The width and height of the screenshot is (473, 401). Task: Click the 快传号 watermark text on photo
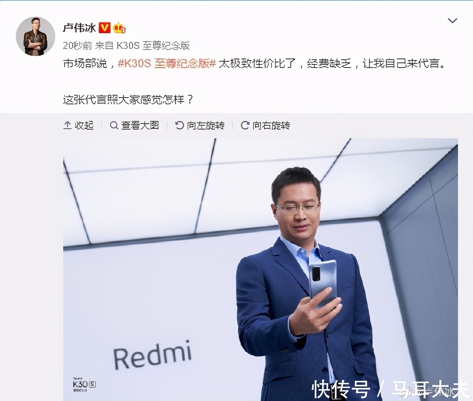[x=341, y=389]
